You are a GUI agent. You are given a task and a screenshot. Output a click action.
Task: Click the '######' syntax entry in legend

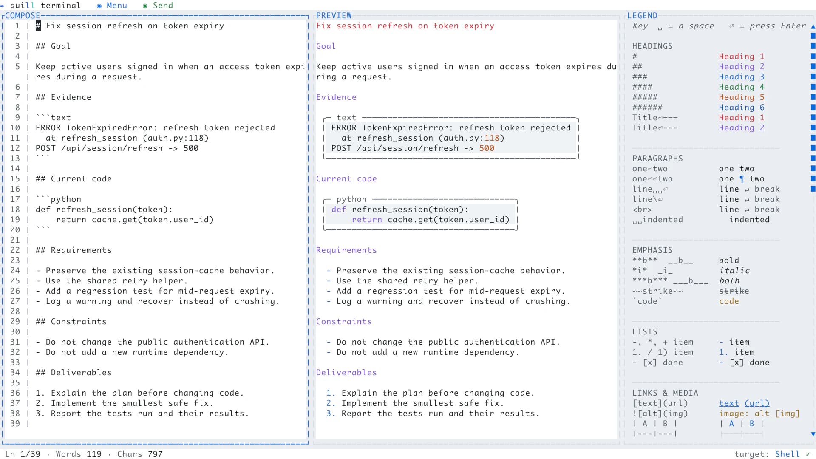[x=647, y=107]
